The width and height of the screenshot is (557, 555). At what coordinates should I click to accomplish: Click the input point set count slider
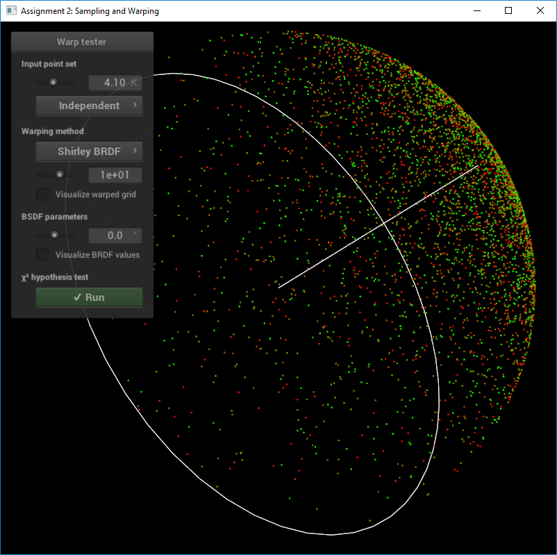pos(54,83)
